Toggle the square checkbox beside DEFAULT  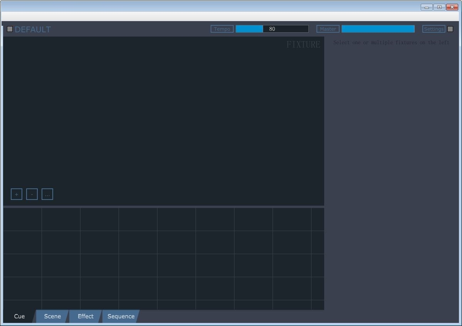10,29
